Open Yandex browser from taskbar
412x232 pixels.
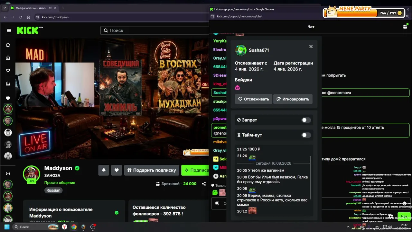[x=65, y=227]
